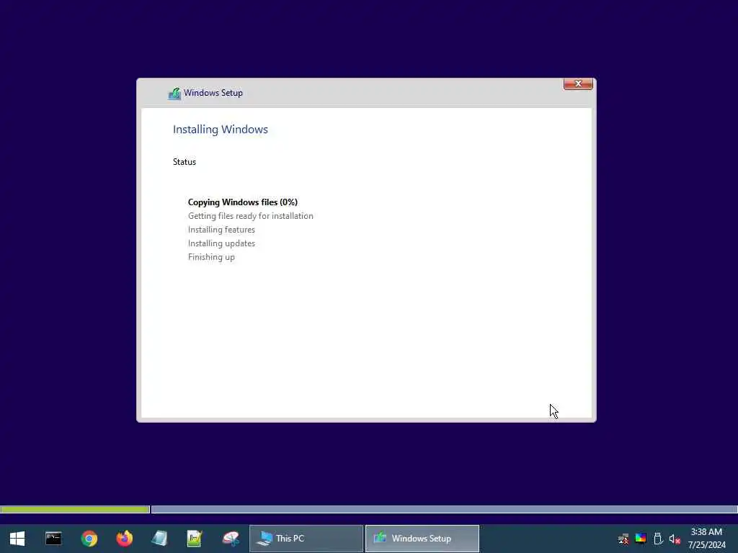Open Google Chrome from the taskbar
Screen dimensions: 738x553
[89, 539]
